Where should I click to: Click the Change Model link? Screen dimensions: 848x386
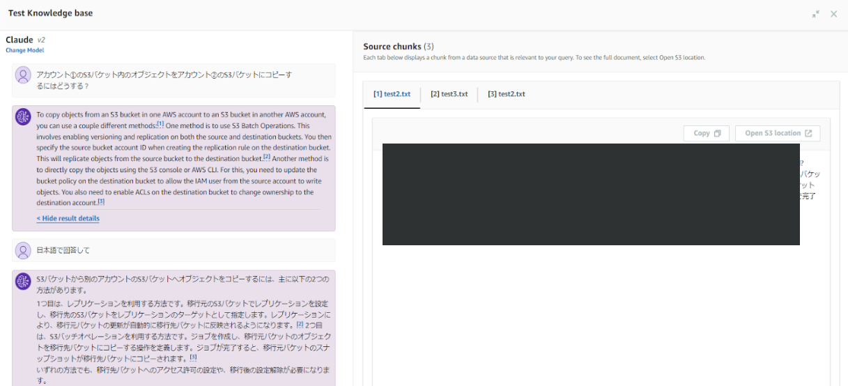click(x=24, y=50)
